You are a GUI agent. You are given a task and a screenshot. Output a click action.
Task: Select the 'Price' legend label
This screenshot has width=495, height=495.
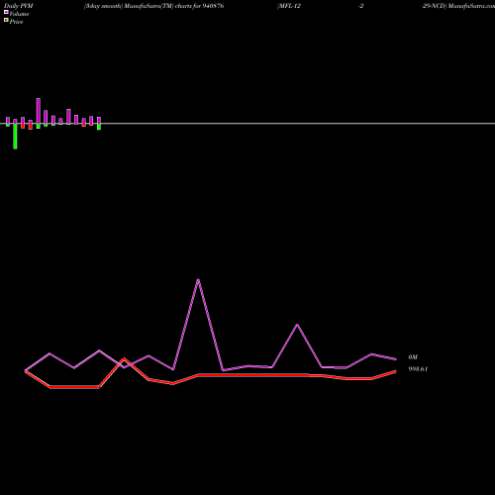pos(16,22)
